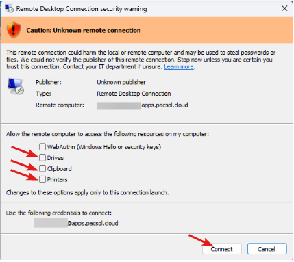
Task: Click the Clipboard label text
Action: tap(60, 169)
